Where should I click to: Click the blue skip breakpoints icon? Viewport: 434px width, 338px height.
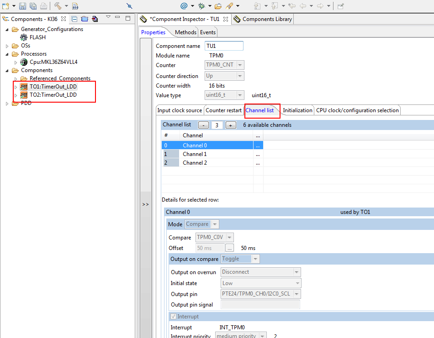pyautogui.click(x=129, y=6)
